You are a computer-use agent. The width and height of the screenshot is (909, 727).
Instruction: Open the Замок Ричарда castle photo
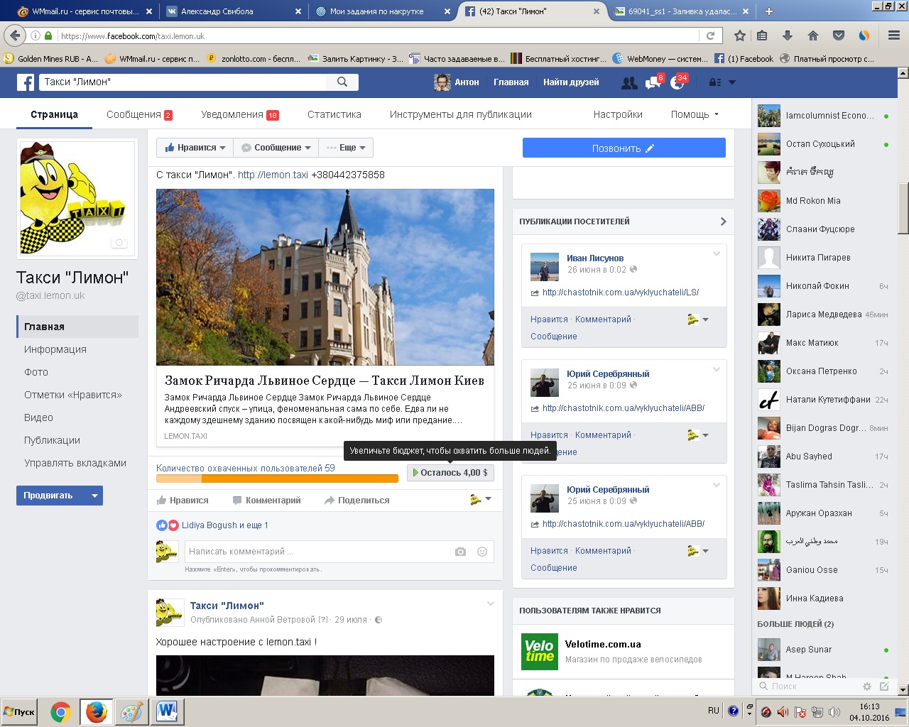325,277
